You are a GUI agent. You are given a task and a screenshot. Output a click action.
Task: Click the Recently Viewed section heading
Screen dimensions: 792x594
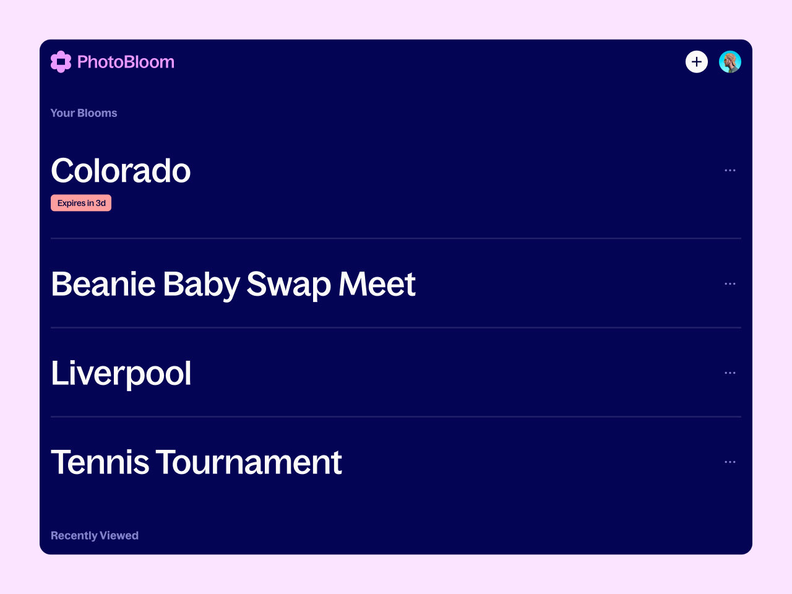[95, 536]
